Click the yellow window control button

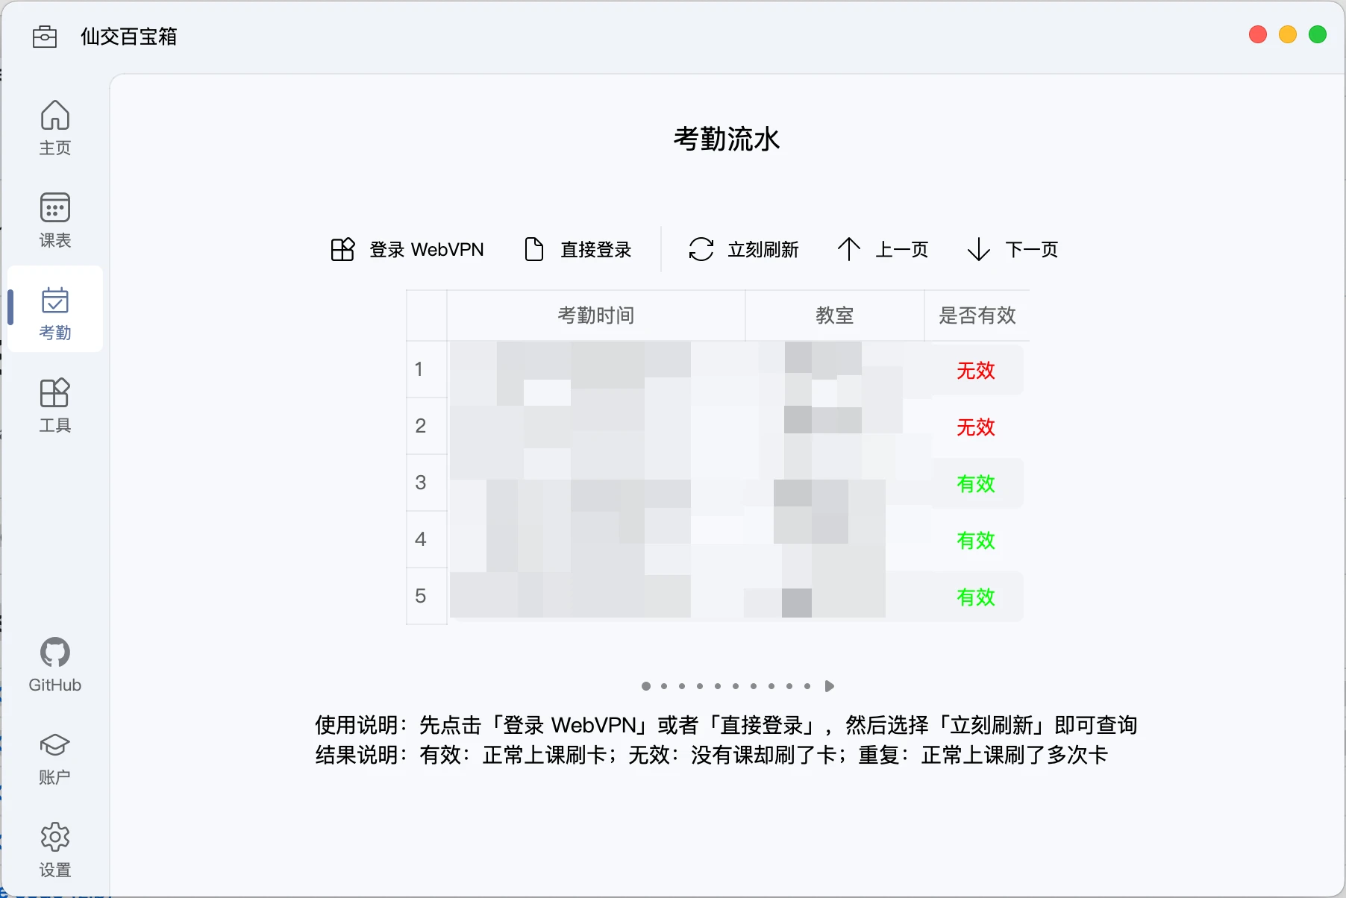pos(1288,34)
